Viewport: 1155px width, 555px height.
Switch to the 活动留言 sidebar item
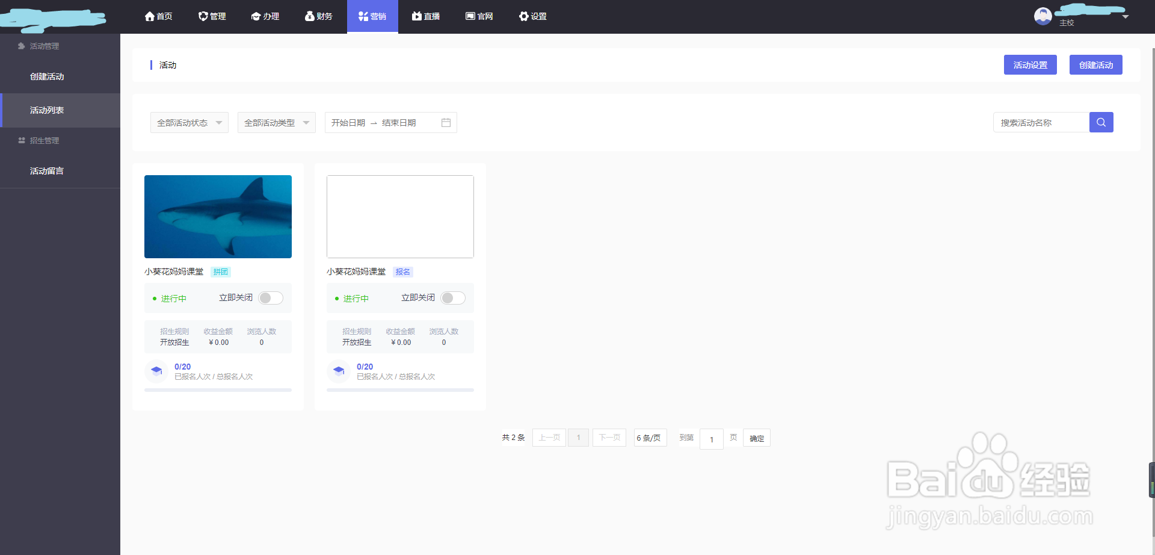47,170
